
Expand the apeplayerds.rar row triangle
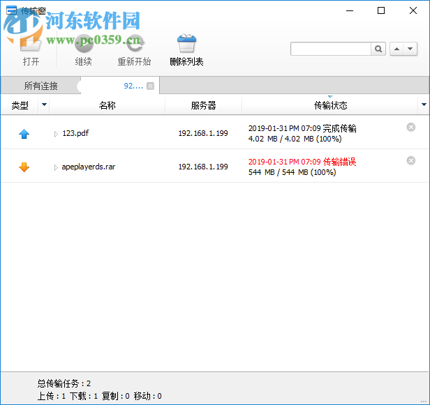click(x=56, y=167)
